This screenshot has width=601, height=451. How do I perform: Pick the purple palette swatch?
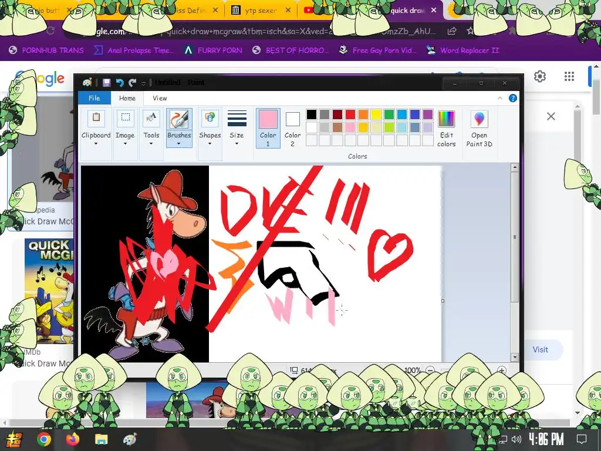428,115
